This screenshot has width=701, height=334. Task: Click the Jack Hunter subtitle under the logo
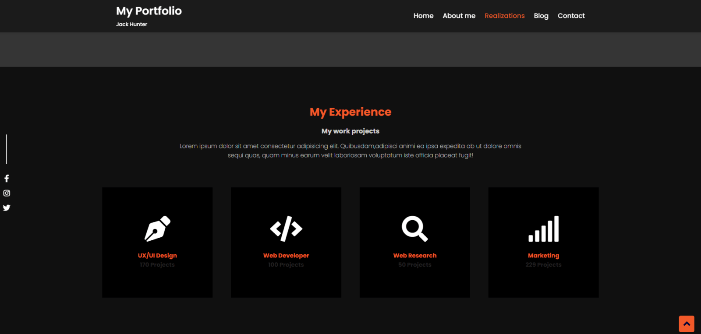131,25
